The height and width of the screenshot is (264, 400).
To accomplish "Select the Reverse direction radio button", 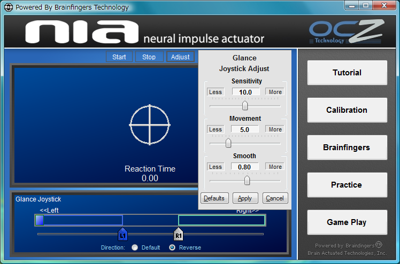I will point(172,247).
